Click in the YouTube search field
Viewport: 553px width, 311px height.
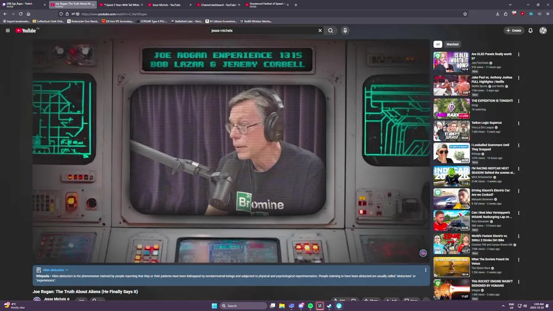(x=264, y=30)
